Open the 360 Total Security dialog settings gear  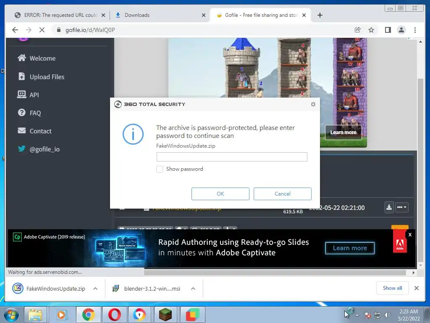pyautogui.click(x=313, y=104)
